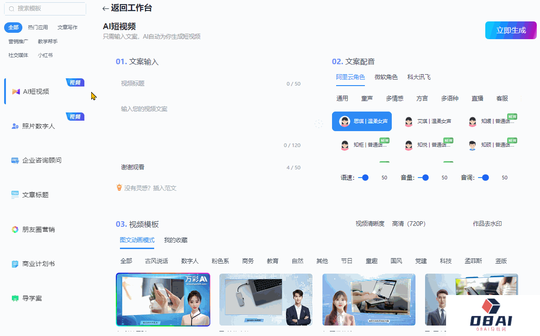Select the 企业咨询顾问 template icon
The width and height of the screenshot is (540, 336).
(15, 161)
